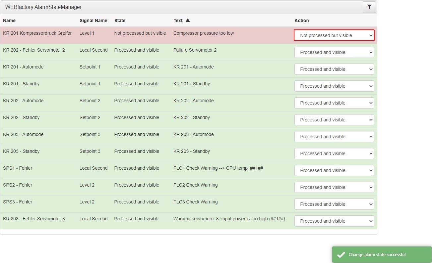Open Action dropdown for KR 202 - Automode

(x=334, y=103)
